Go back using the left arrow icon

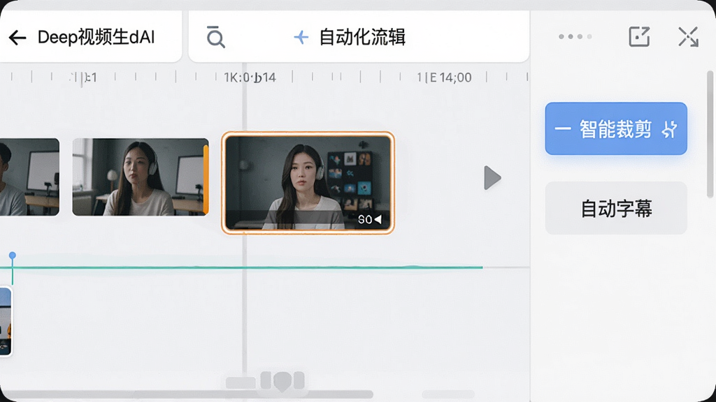[x=17, y=38]
